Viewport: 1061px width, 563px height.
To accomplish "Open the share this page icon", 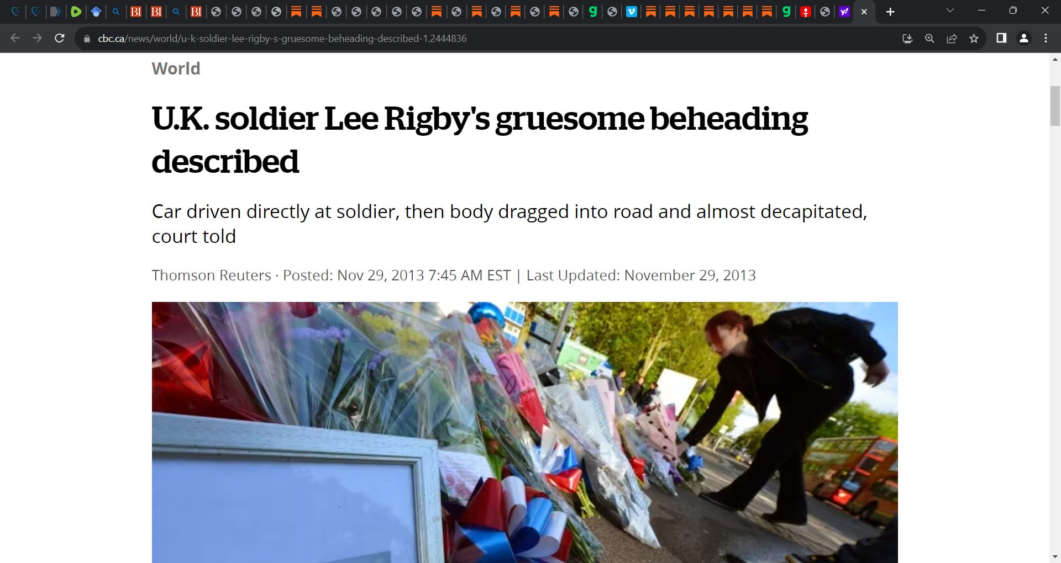I will coord(952,38).
